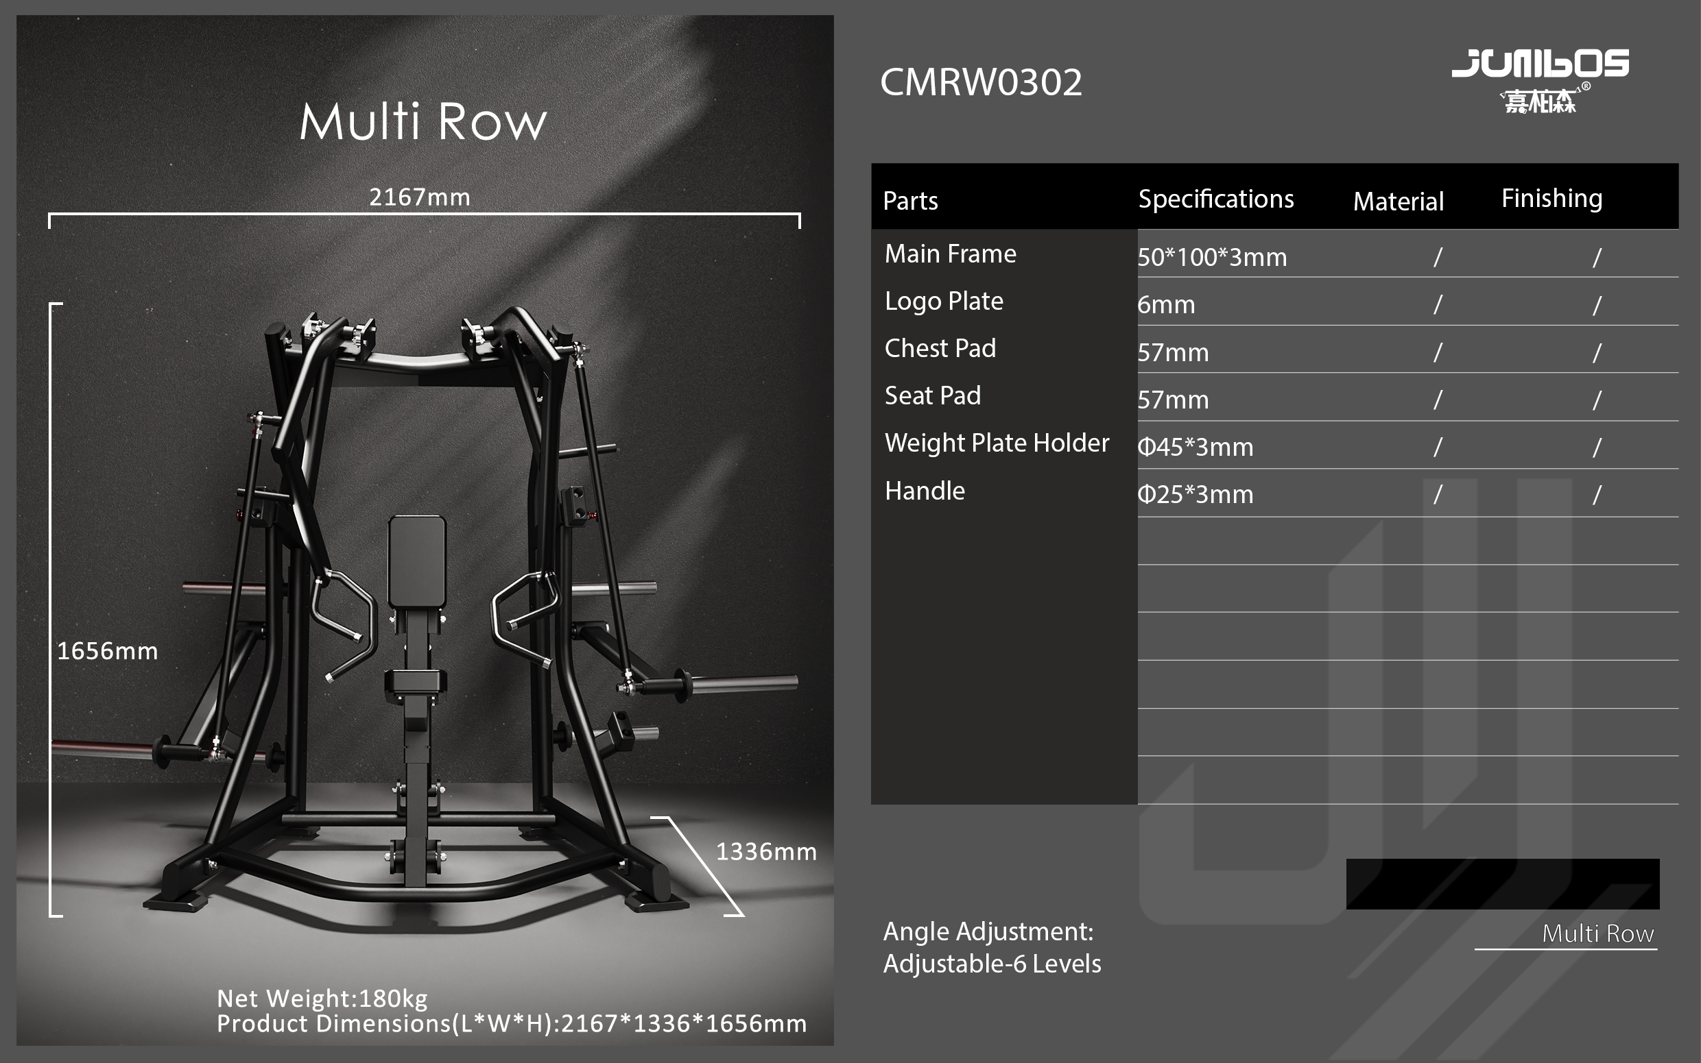
Task: Click the 50*100*3mm specification value
Action: tap(1211, 257)
